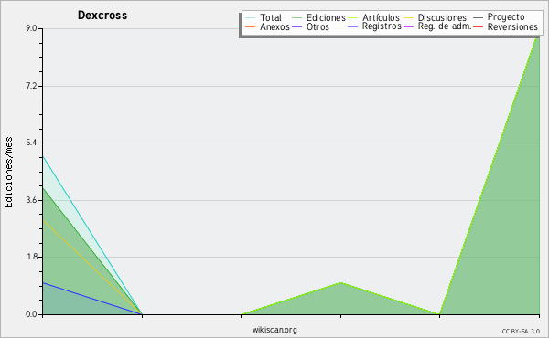Viewport: 549px width, 338px height.
Task: Click the CC BY-SA 3.0 license text
Action: point(521,332)
